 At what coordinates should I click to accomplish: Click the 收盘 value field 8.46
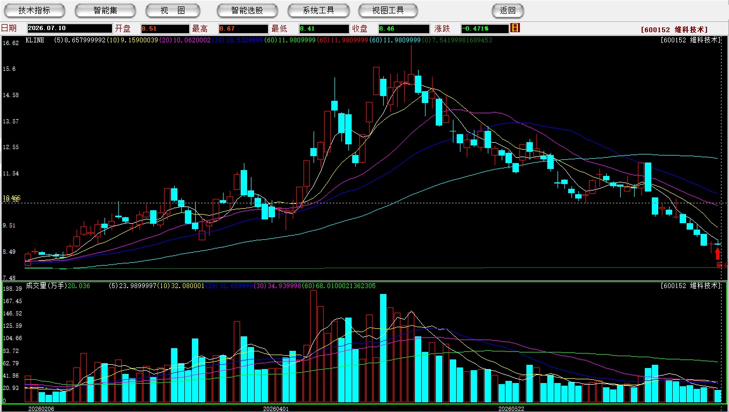(x=404, y=28)
